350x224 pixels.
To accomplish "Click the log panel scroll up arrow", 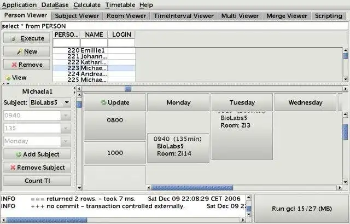I will tap(249, 197).
